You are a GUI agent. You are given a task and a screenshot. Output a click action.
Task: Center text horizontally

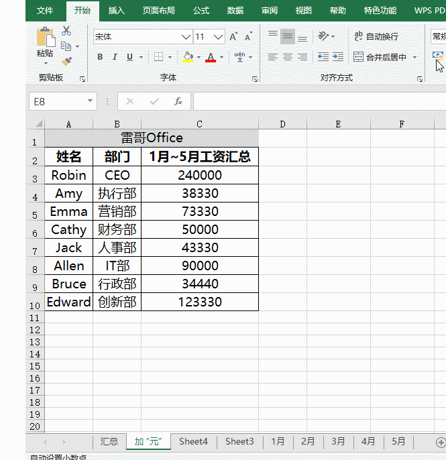288,57
